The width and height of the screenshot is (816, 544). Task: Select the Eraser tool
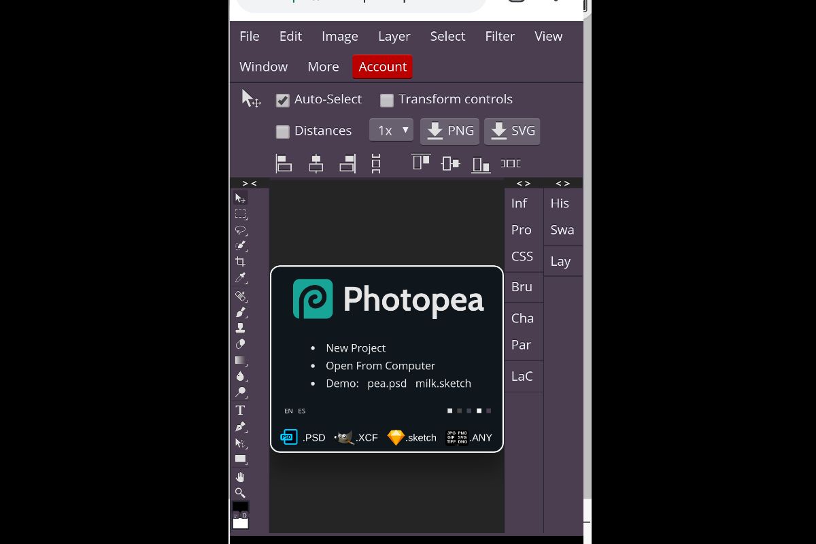pyautogui.click(x=240, y=344)
